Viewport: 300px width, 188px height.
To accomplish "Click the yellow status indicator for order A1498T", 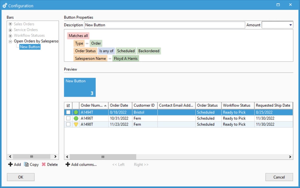I will point(75,124).
